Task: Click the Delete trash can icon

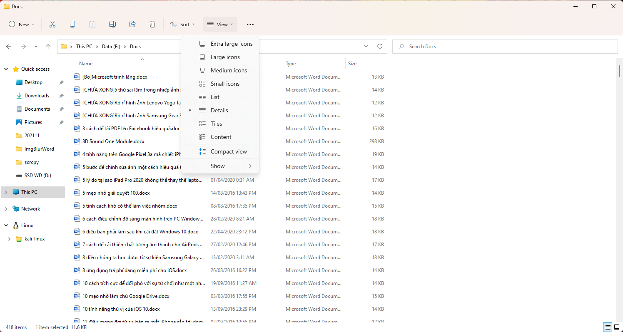Action: (152, 24)
